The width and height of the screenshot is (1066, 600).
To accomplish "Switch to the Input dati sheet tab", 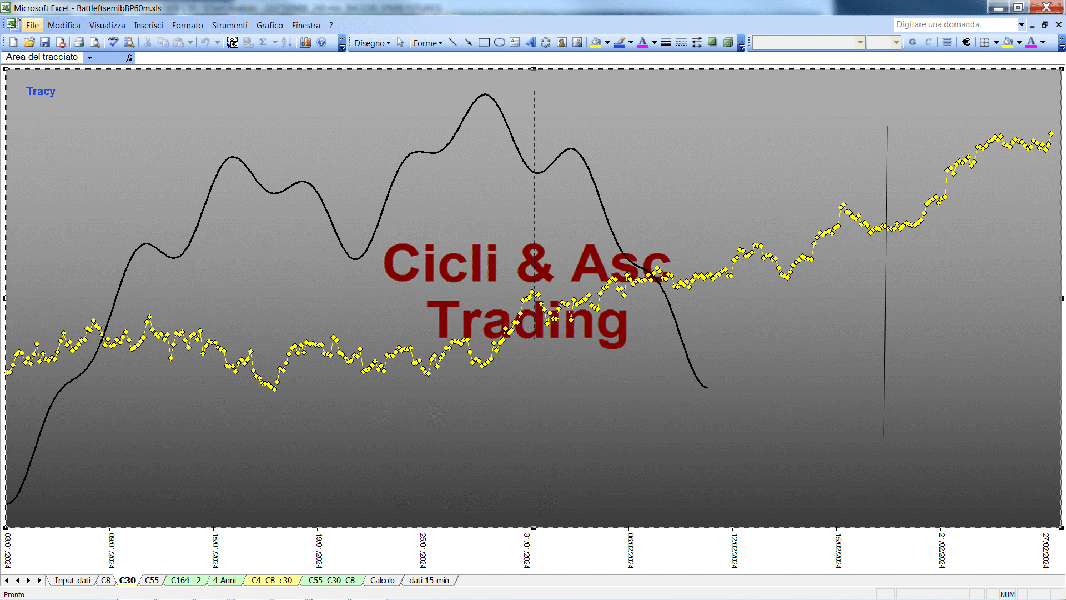I will (x=72, y=581).
